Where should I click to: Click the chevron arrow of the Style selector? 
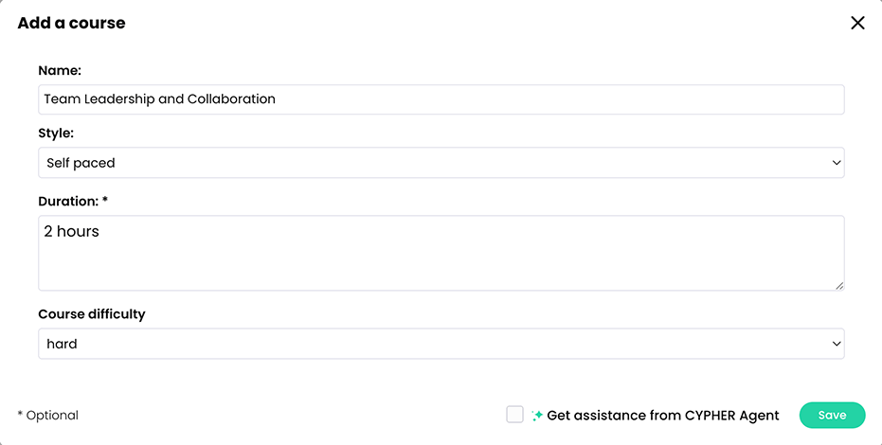pos(836,163)
